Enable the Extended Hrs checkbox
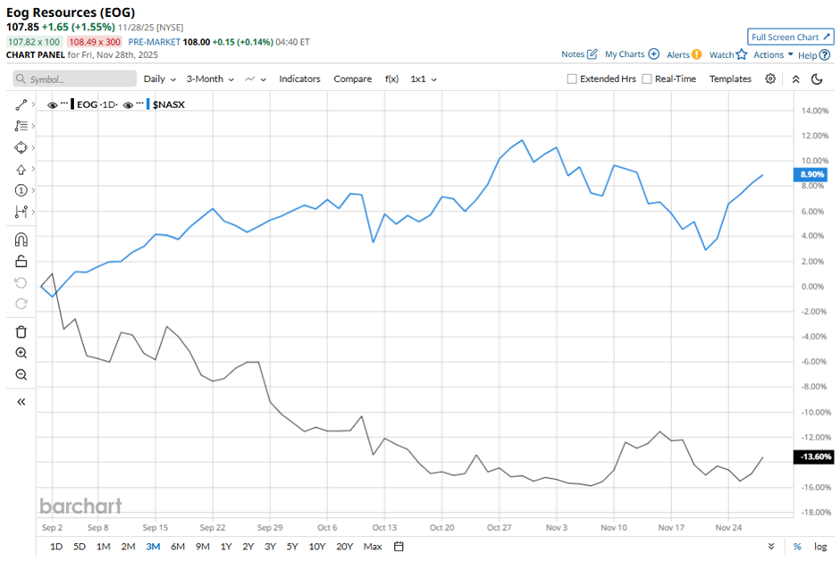The height and width of the screenshot is (561, 840). click(572, 79)
